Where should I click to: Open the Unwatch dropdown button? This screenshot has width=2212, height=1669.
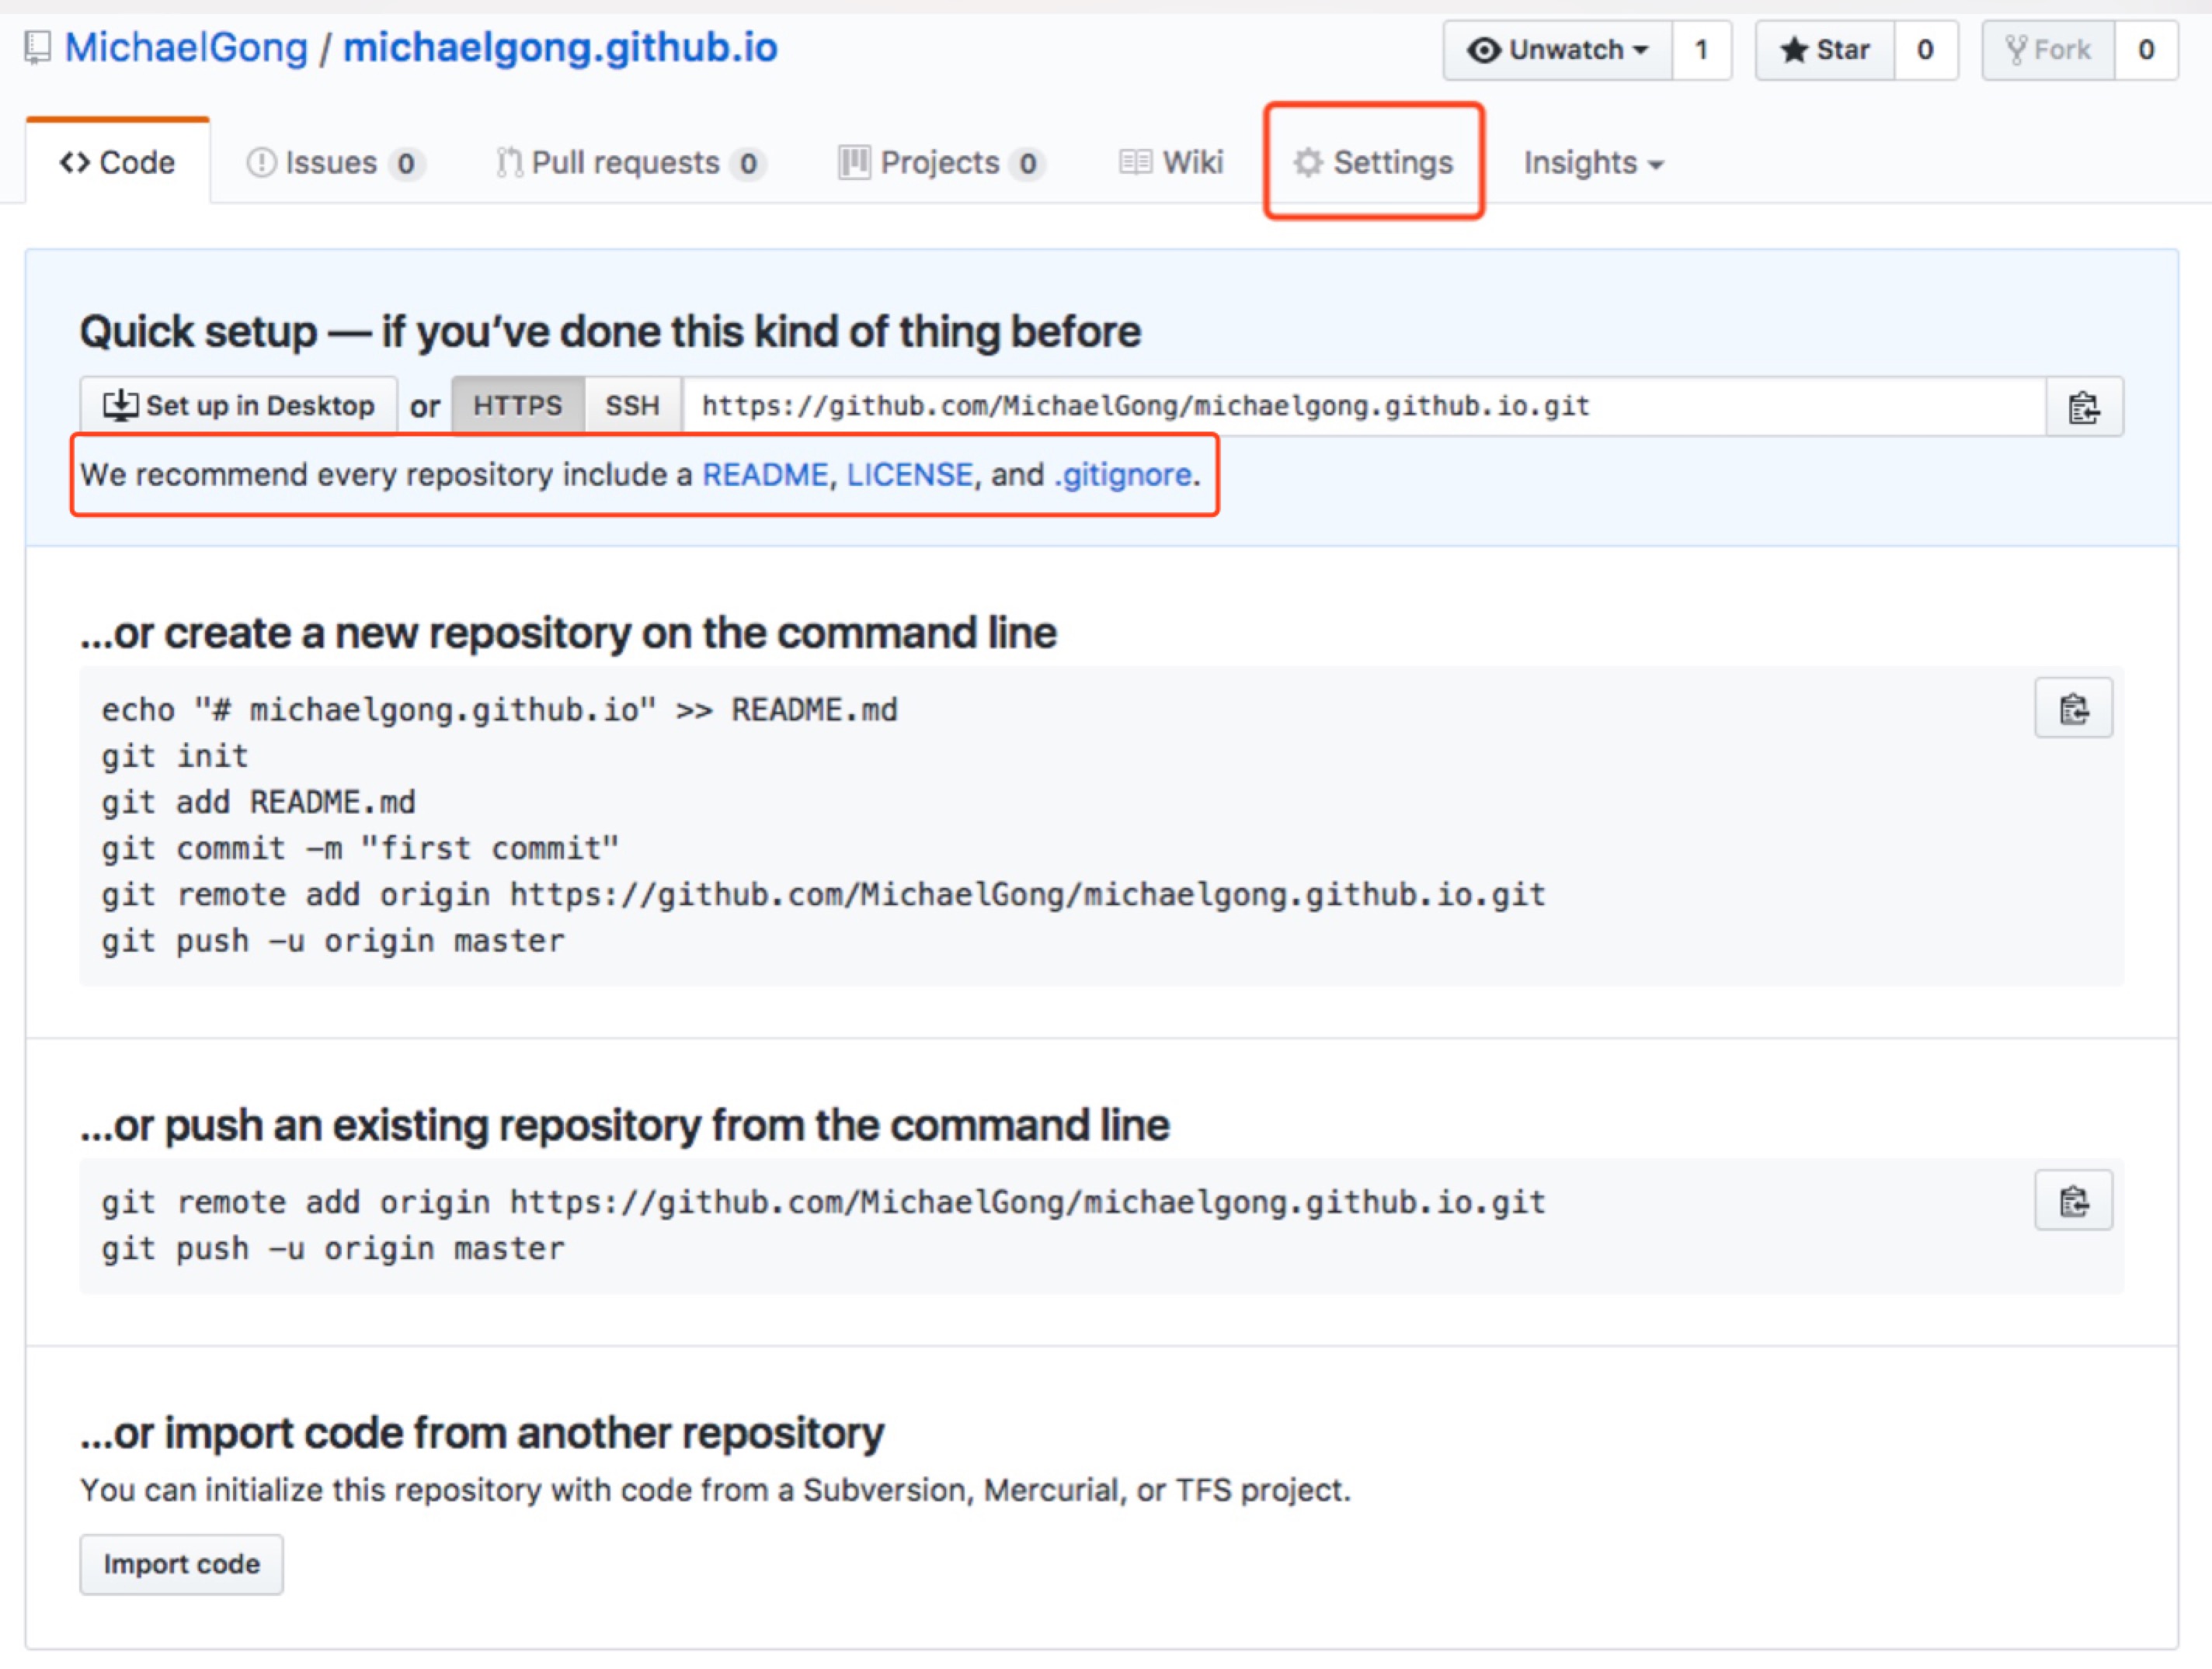1557,50
